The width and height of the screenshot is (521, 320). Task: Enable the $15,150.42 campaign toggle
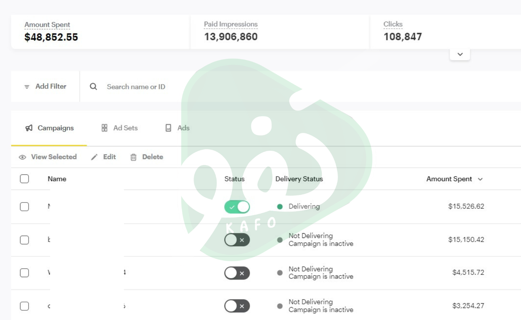tap(237, 240)
